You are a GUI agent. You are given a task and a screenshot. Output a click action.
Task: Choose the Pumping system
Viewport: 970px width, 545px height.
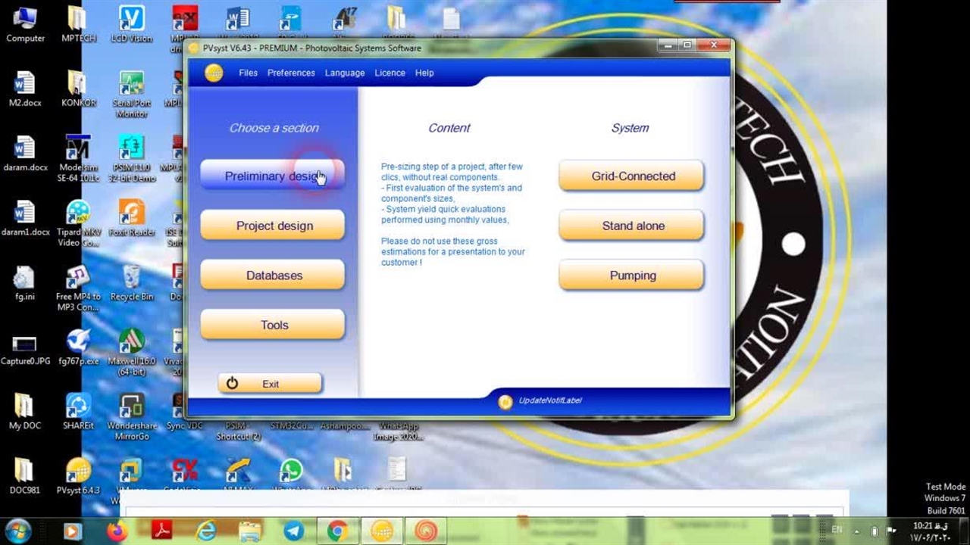click(631, 276)
